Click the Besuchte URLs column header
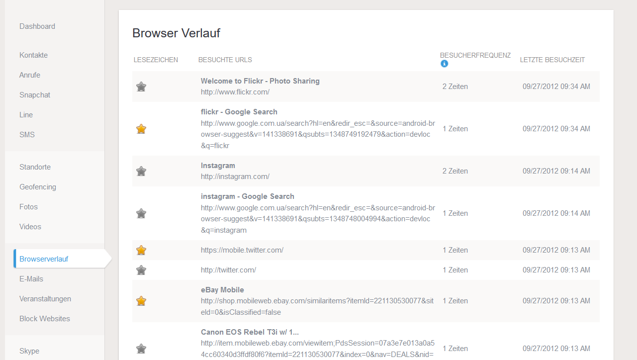The image size is (637, 360). pos(225,60)
